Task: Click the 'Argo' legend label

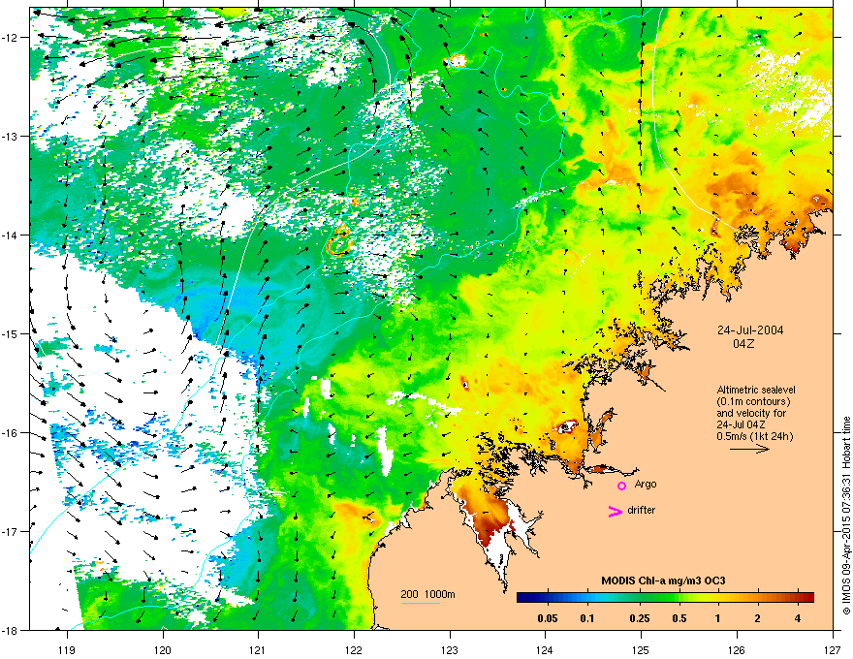Action: tap(646, 484)
